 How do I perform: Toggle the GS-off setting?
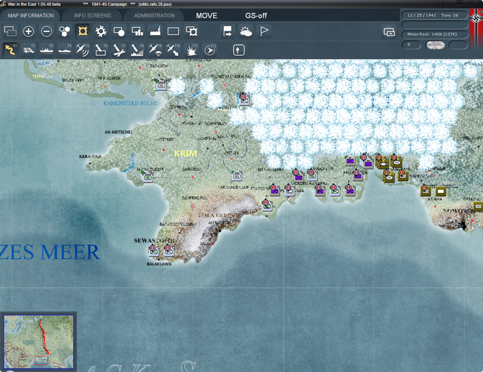coord(256,16)
